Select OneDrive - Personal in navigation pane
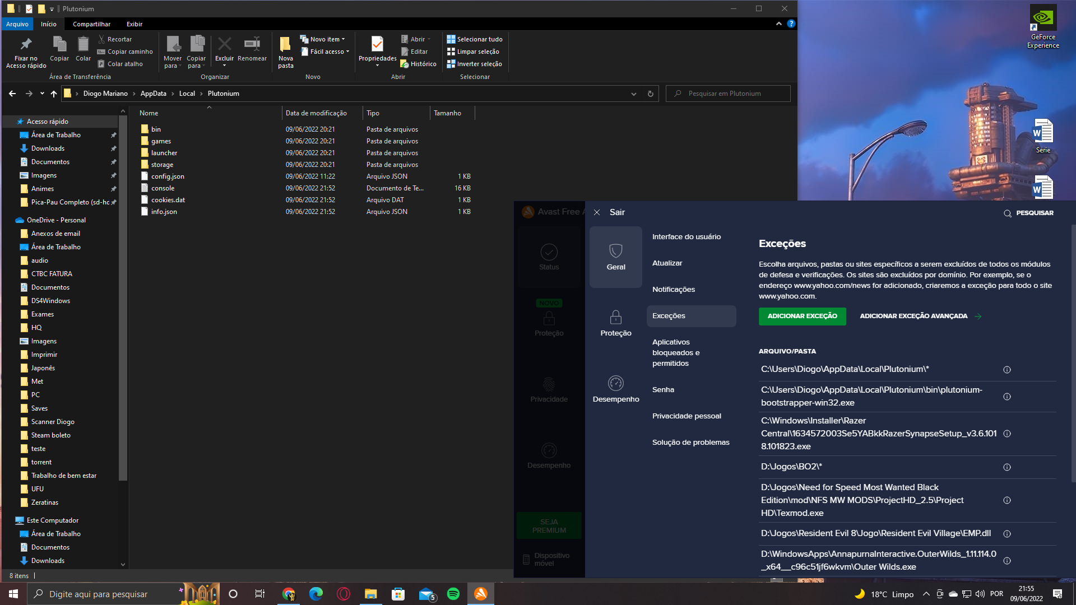This screenshot has width=1076, height=605. [x=56, y=220]
